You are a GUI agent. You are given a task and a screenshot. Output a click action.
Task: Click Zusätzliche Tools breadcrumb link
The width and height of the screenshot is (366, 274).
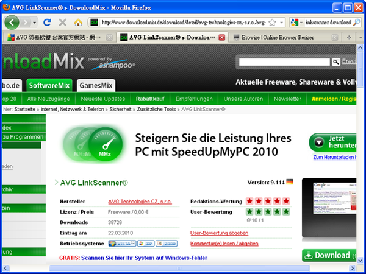coord(156,109)
